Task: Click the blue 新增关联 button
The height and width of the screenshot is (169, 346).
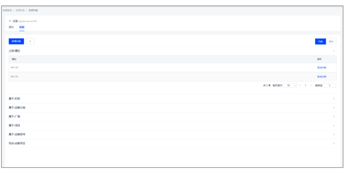Action: 16,41
